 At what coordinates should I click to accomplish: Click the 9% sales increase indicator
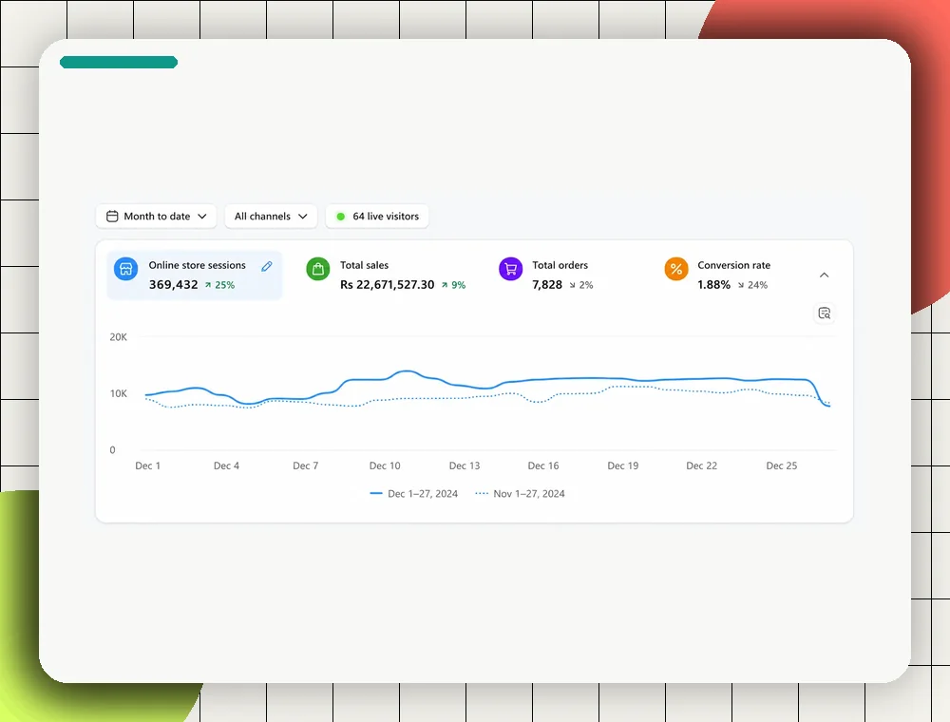point(453,285)
